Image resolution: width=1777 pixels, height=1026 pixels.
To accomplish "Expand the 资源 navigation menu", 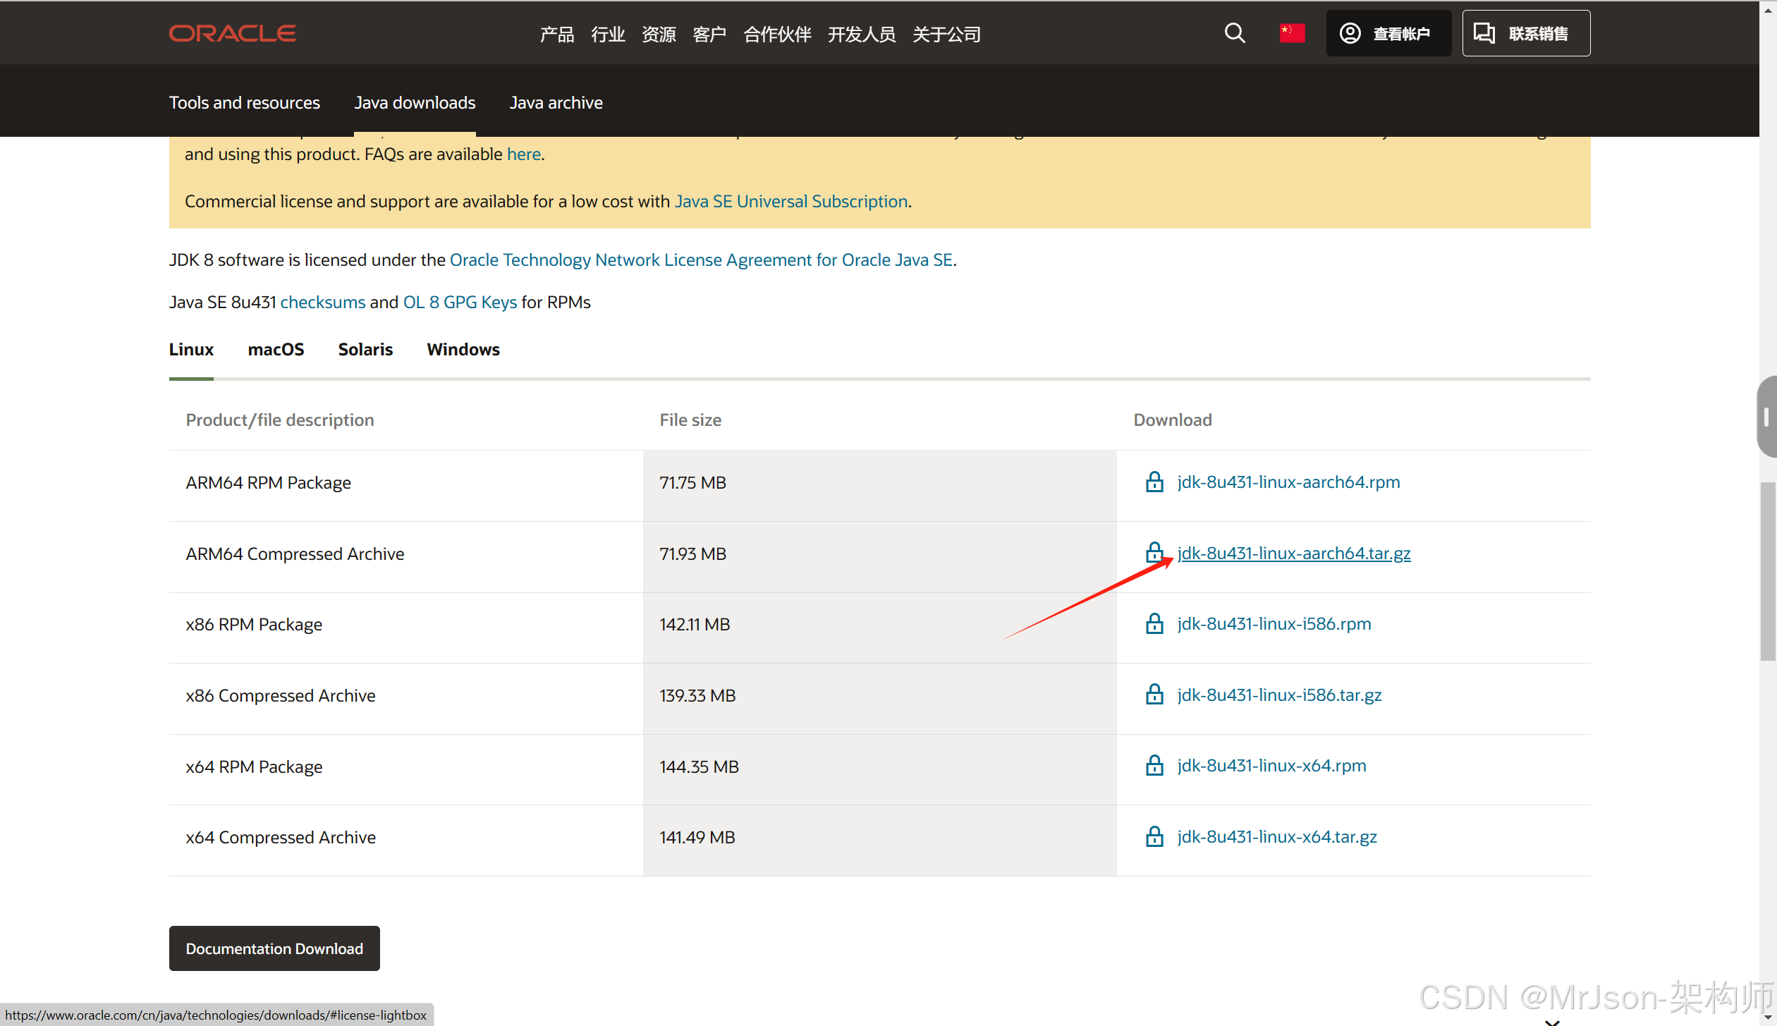I will [x=659, y=34].
